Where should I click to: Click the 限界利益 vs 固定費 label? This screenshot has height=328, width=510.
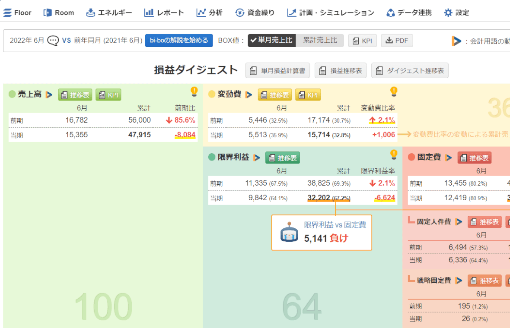tap(335, 225)
